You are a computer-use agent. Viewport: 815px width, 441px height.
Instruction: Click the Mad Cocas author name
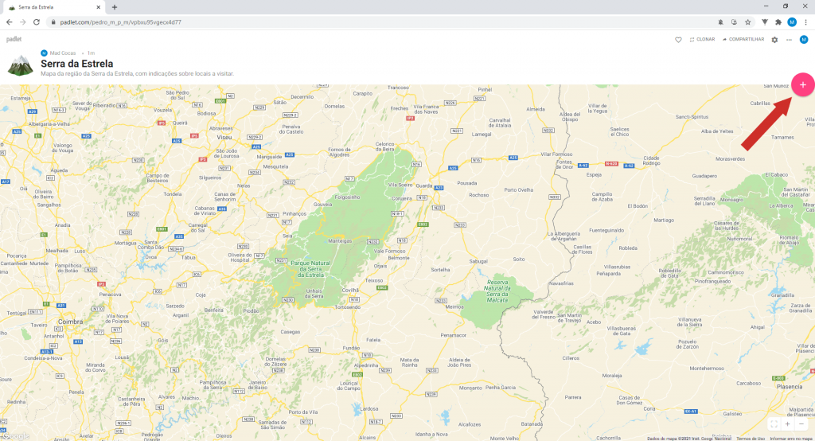(x=63, y=53)
